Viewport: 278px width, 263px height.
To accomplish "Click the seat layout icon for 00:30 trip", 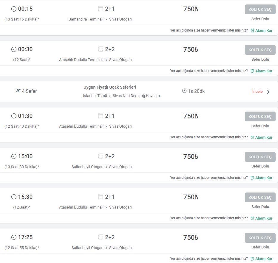I will (101, 49).
